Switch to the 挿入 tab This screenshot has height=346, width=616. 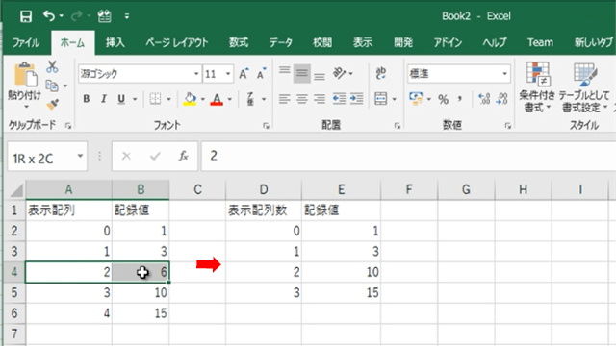tap(115, 42)
